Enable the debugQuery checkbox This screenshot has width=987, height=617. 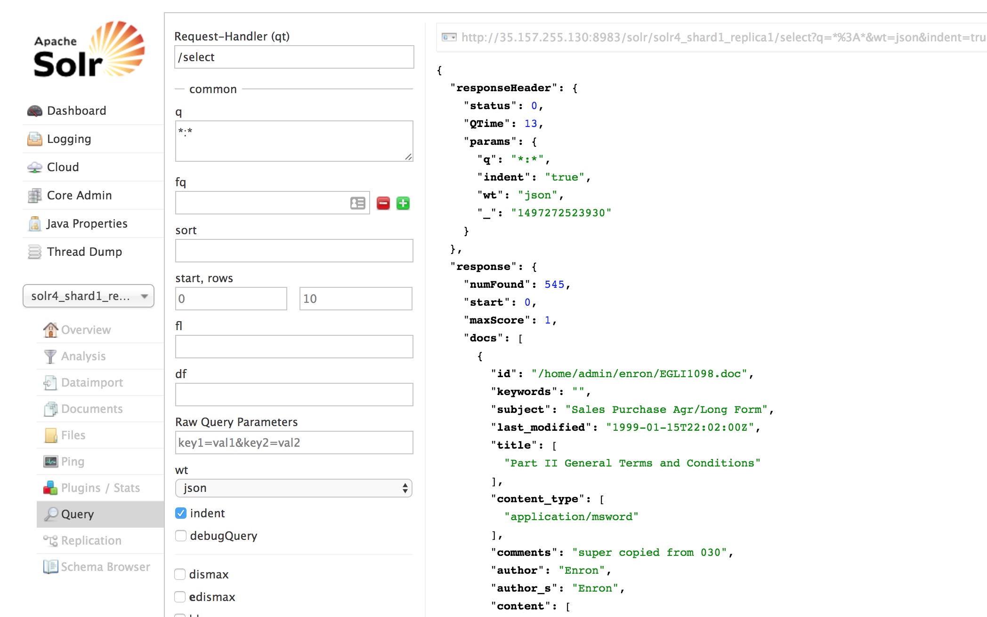pos(181,536)
